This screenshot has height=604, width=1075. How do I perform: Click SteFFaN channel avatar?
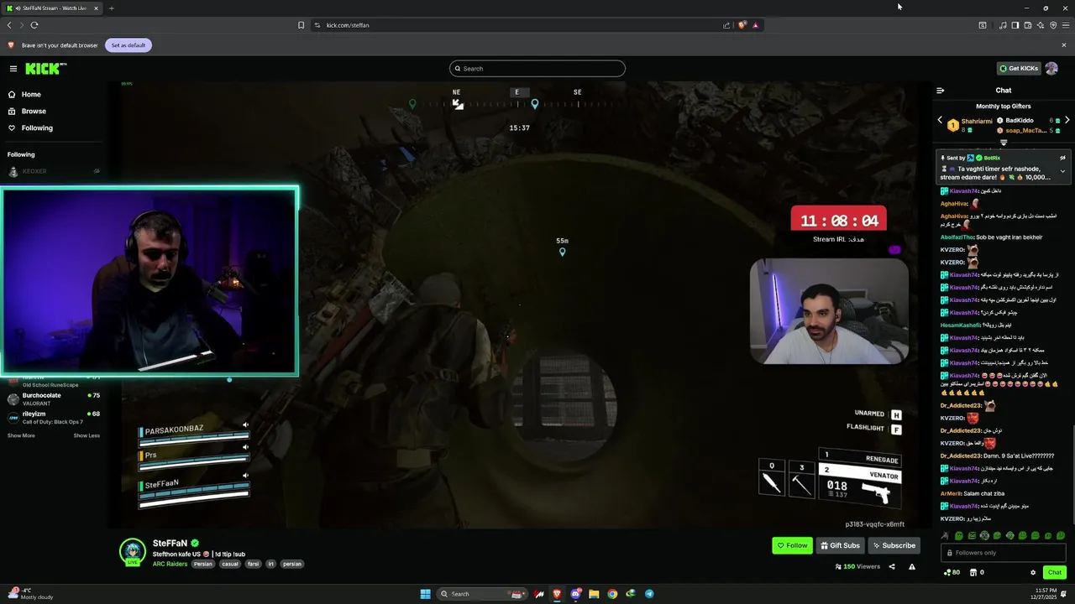point(133,551)
